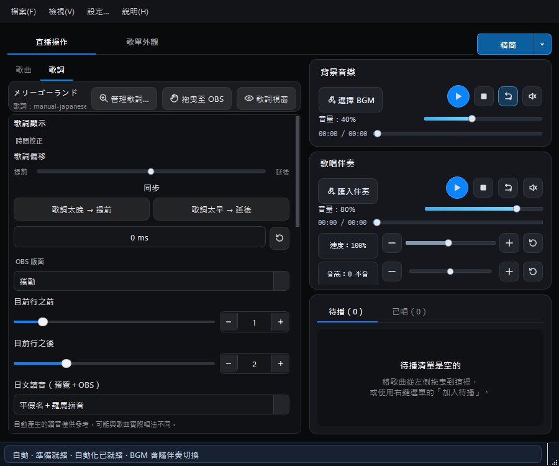Stop the 歌唱伴奏 accompaniment playback
This screenshot has height=466, width=559.
pos(483,188)
